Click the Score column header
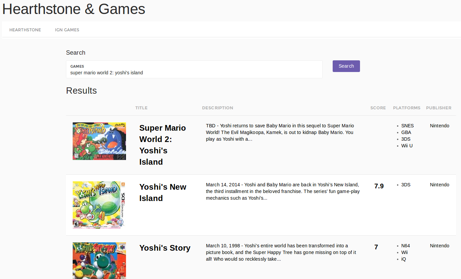The image size is (461, 279). click(x=378, y=108)
